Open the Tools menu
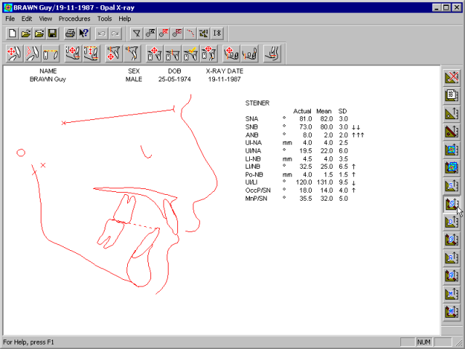This screenshot has width=465, height=349. pos(105,19)
